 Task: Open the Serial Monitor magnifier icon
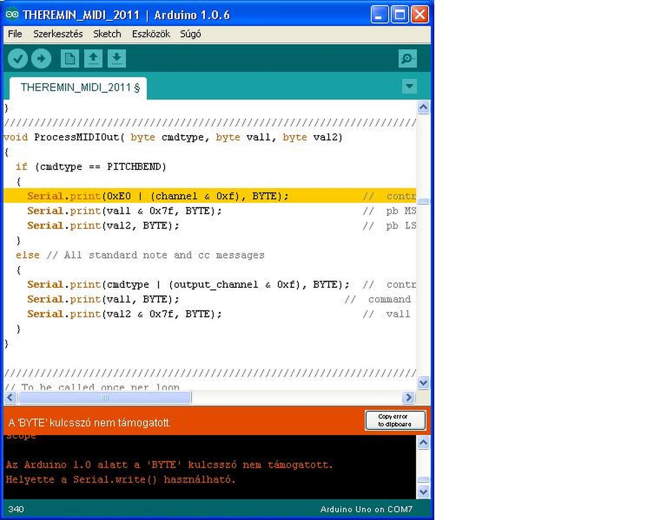coord(408,59)
